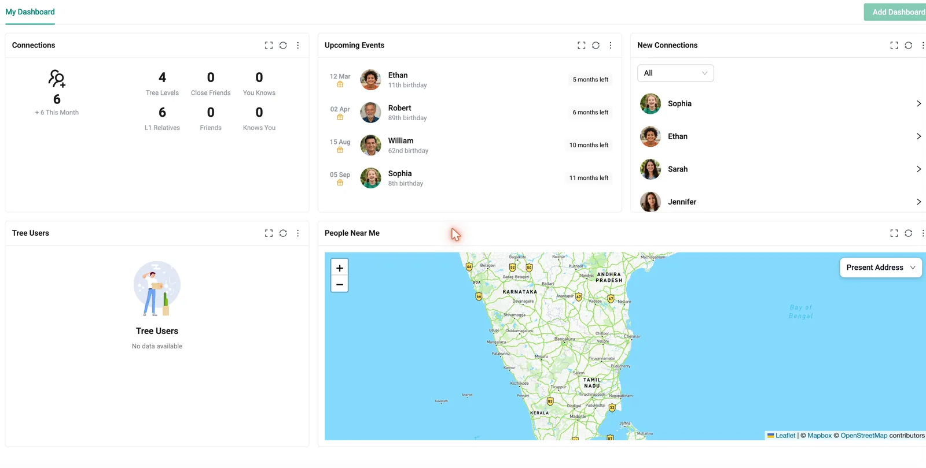Open Jennifer's connection details chevron

click(x=918, y=202)
